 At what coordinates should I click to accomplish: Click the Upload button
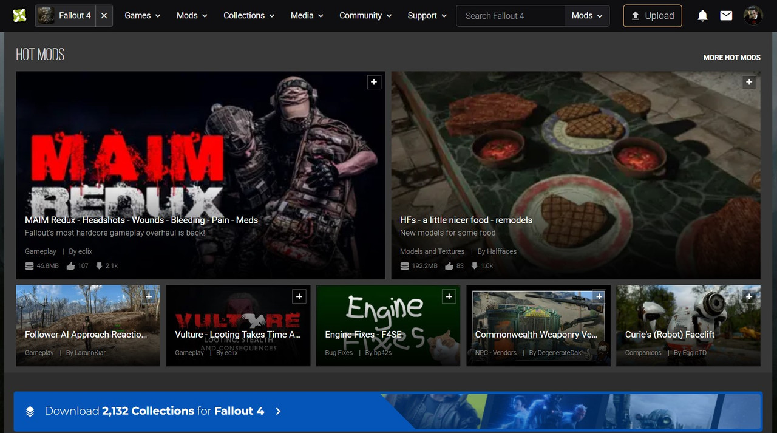point(653,16)
